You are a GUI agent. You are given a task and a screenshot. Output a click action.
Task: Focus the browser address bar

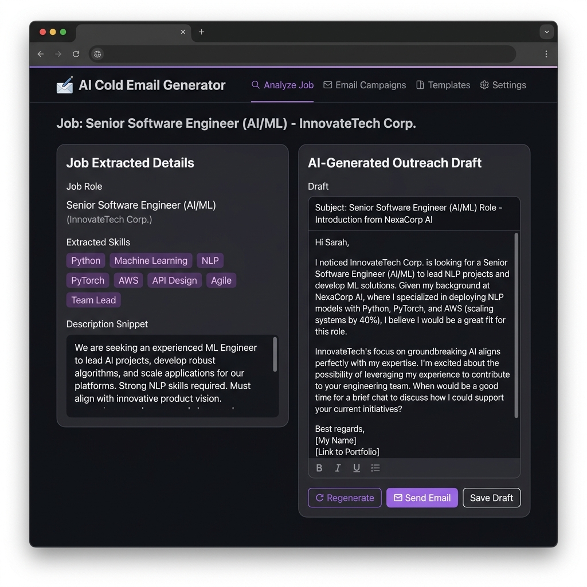click(303, 54)
